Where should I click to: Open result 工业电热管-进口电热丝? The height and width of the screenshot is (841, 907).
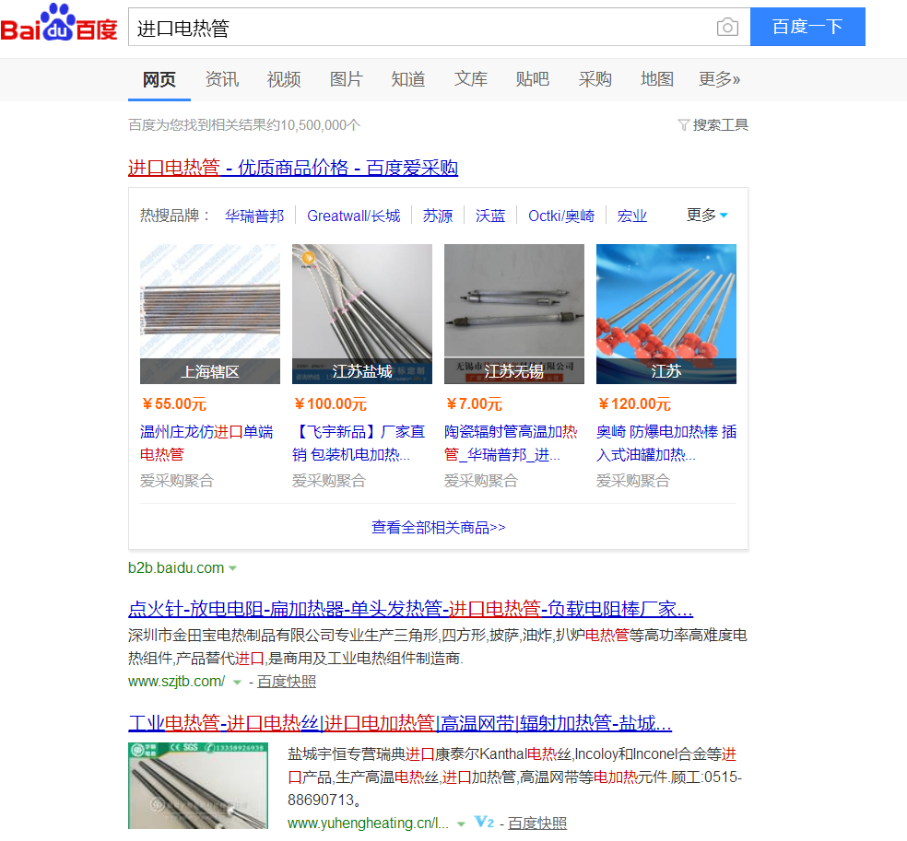400,723
